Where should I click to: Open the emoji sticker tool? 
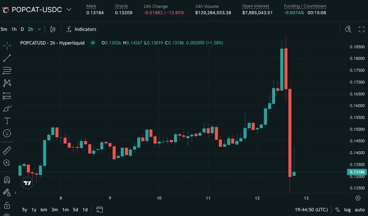[7, 133]
